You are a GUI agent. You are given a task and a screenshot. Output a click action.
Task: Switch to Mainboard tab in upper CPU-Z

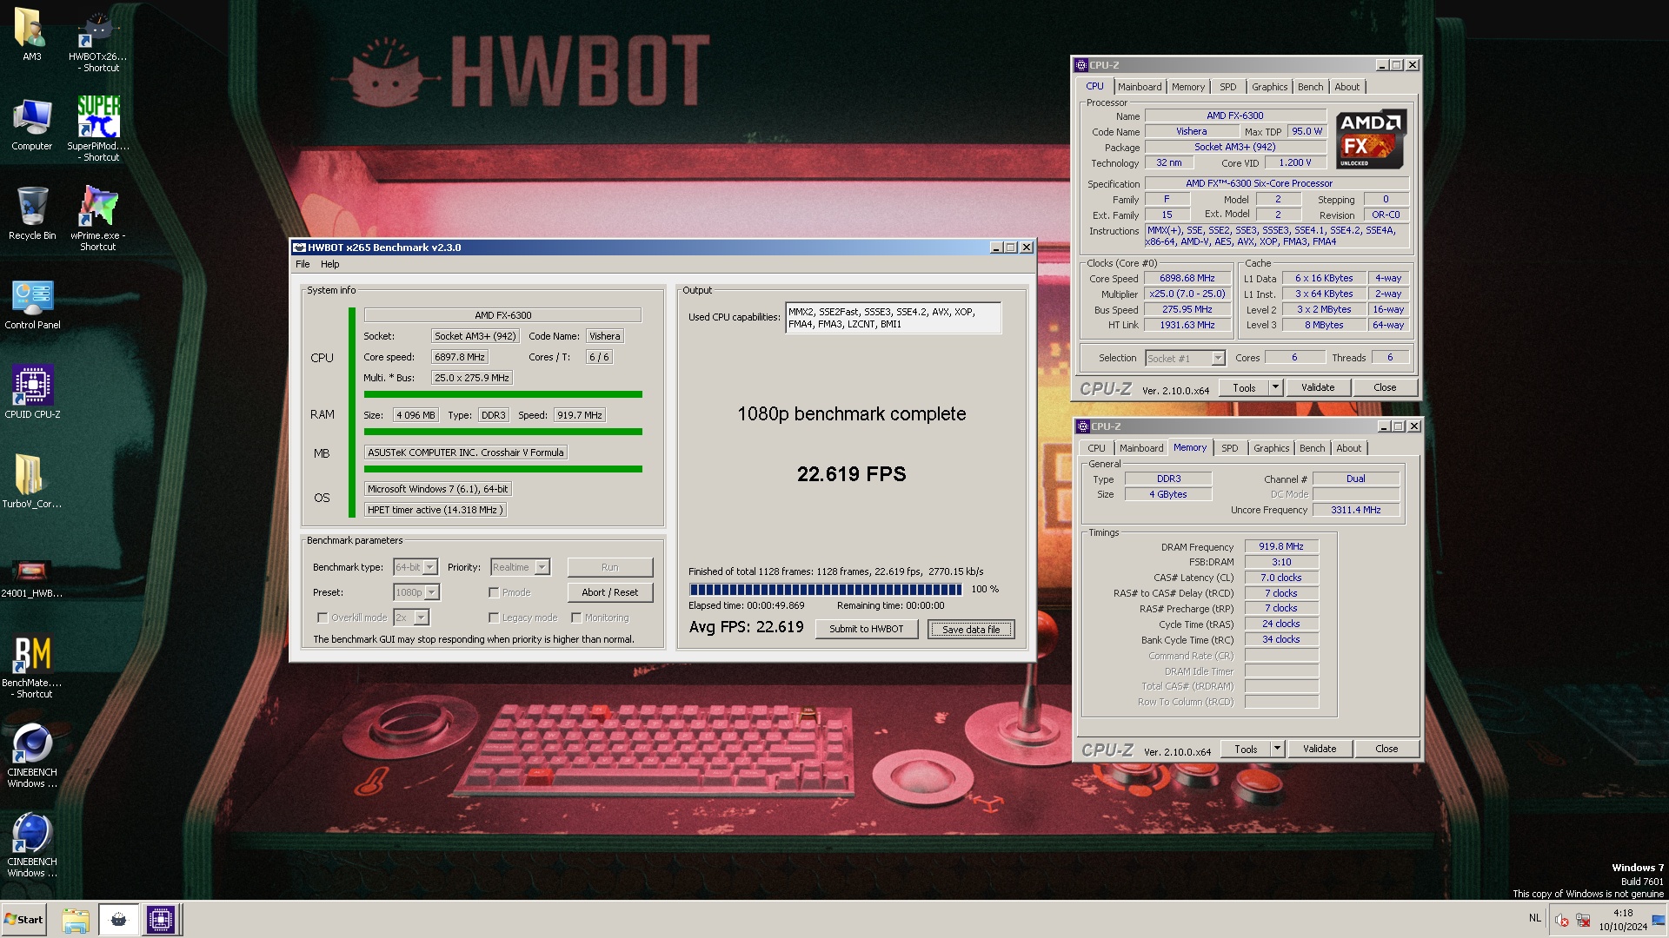click(x=1140, y=87)
